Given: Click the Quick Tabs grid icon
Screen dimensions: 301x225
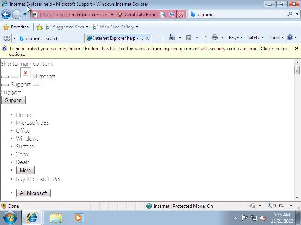Looking at the screenshot, I should click(x=7, y=39).
